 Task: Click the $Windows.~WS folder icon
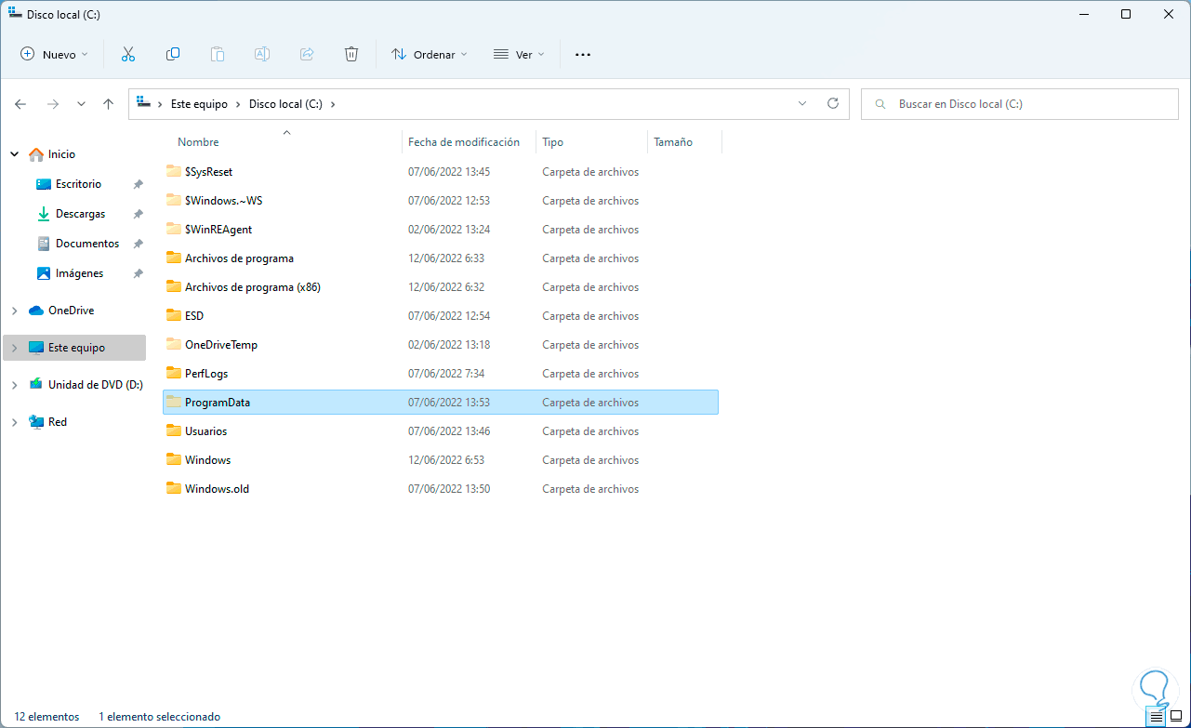tap(173, 200)
